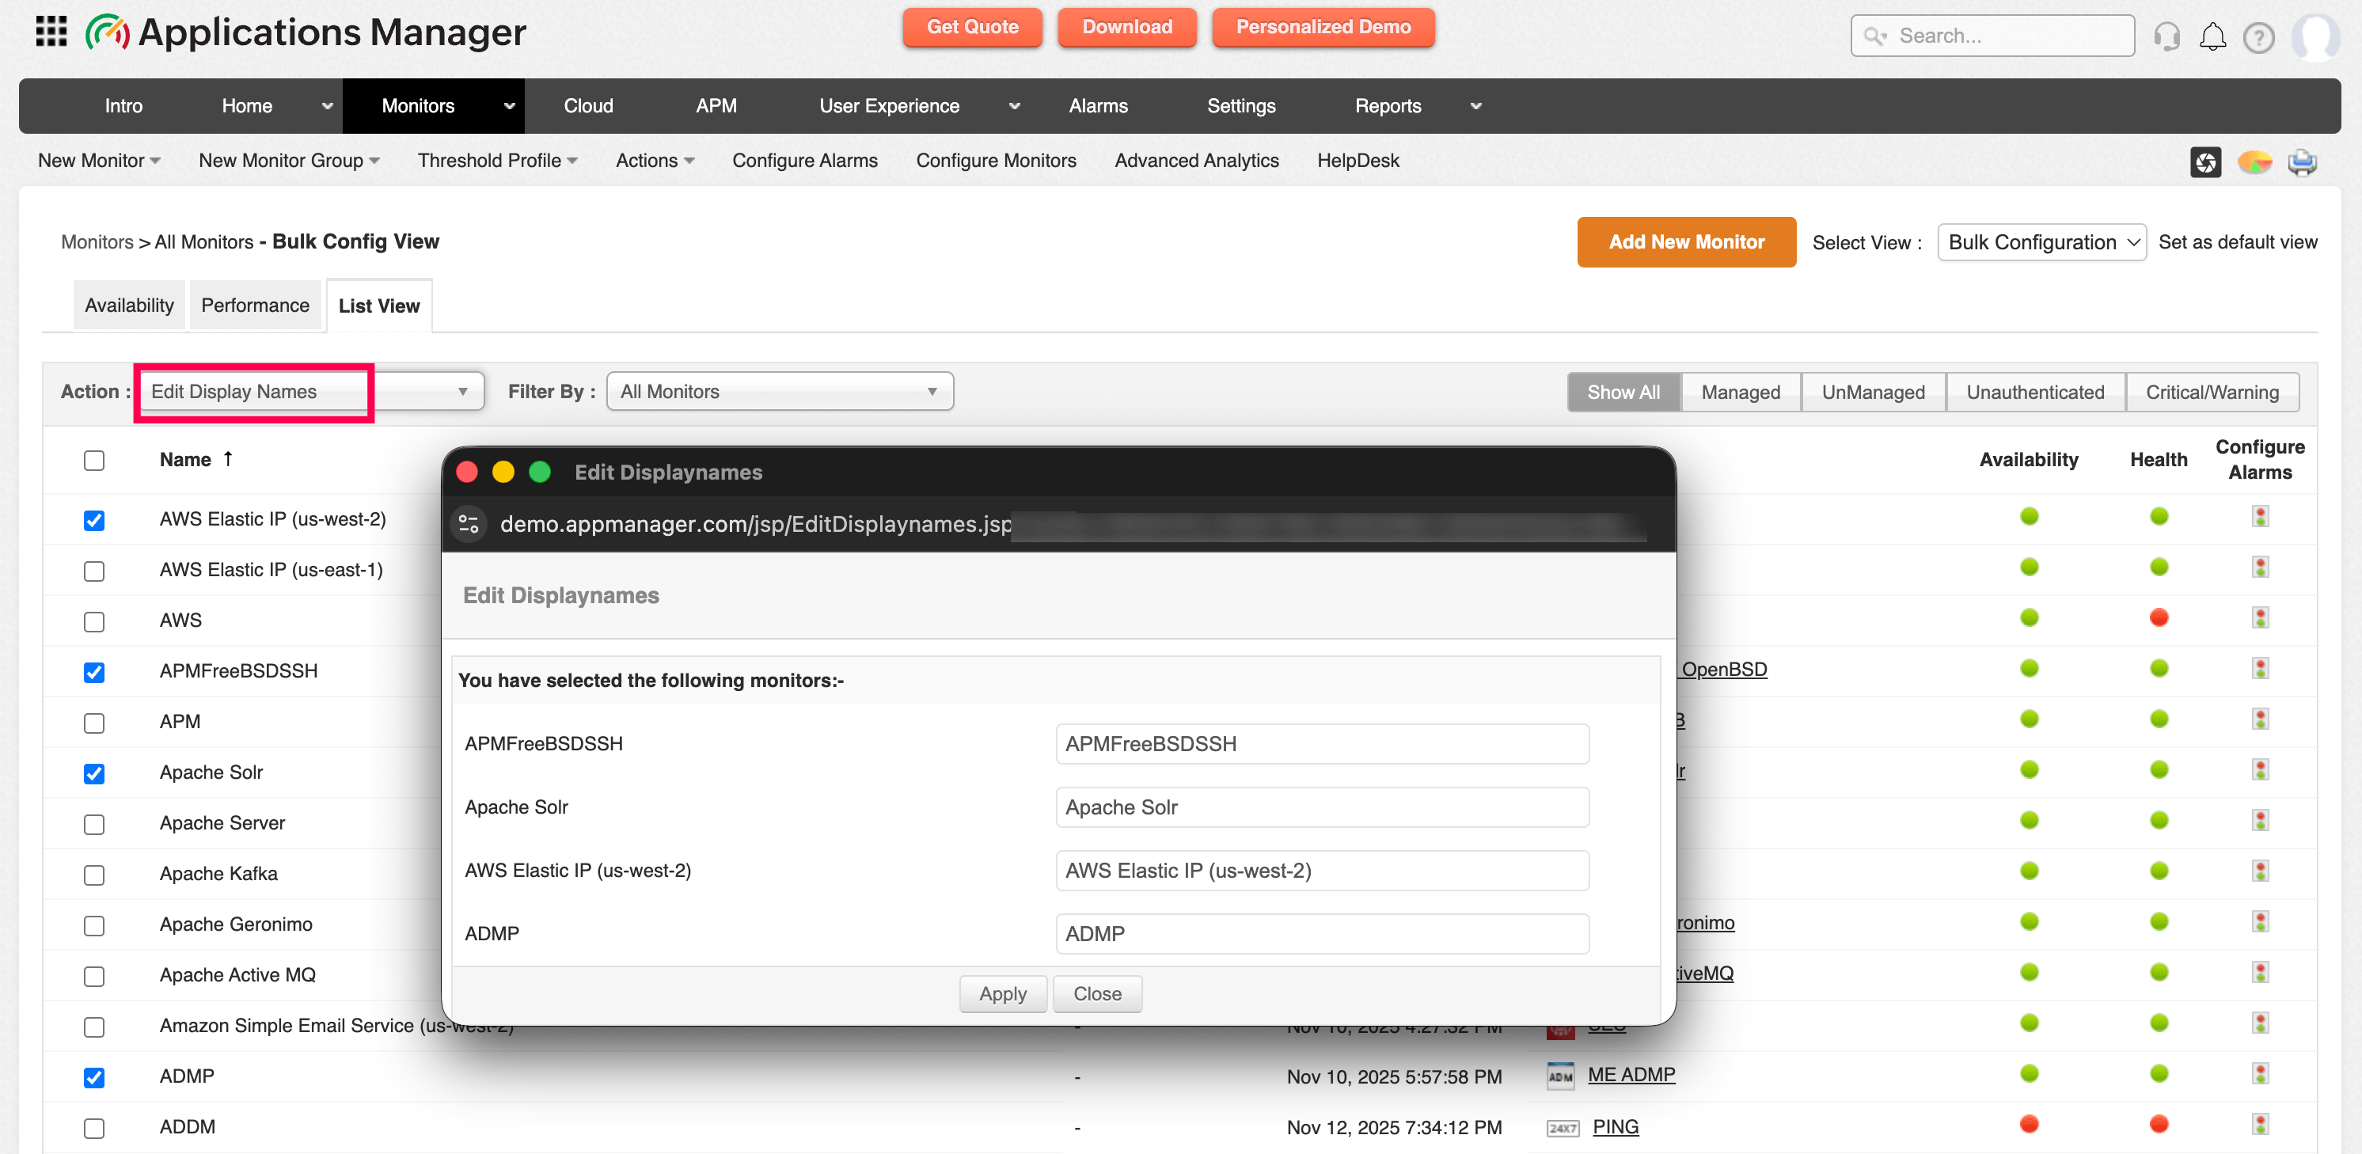The width and height of the screenshot is (2362, 1154).
Task: Expand the Threshold Profile menu
Action: 498,161
